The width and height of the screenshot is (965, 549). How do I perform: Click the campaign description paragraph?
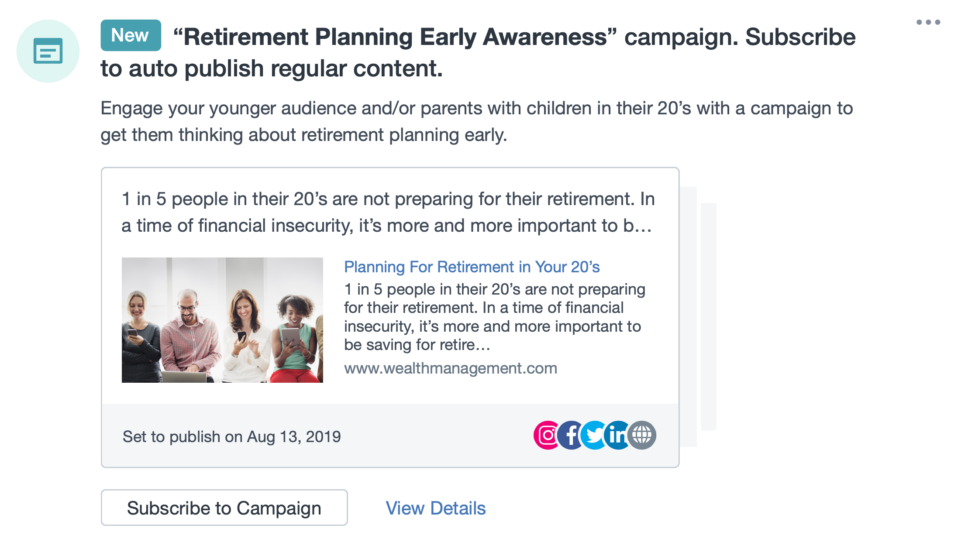(476, 121)
